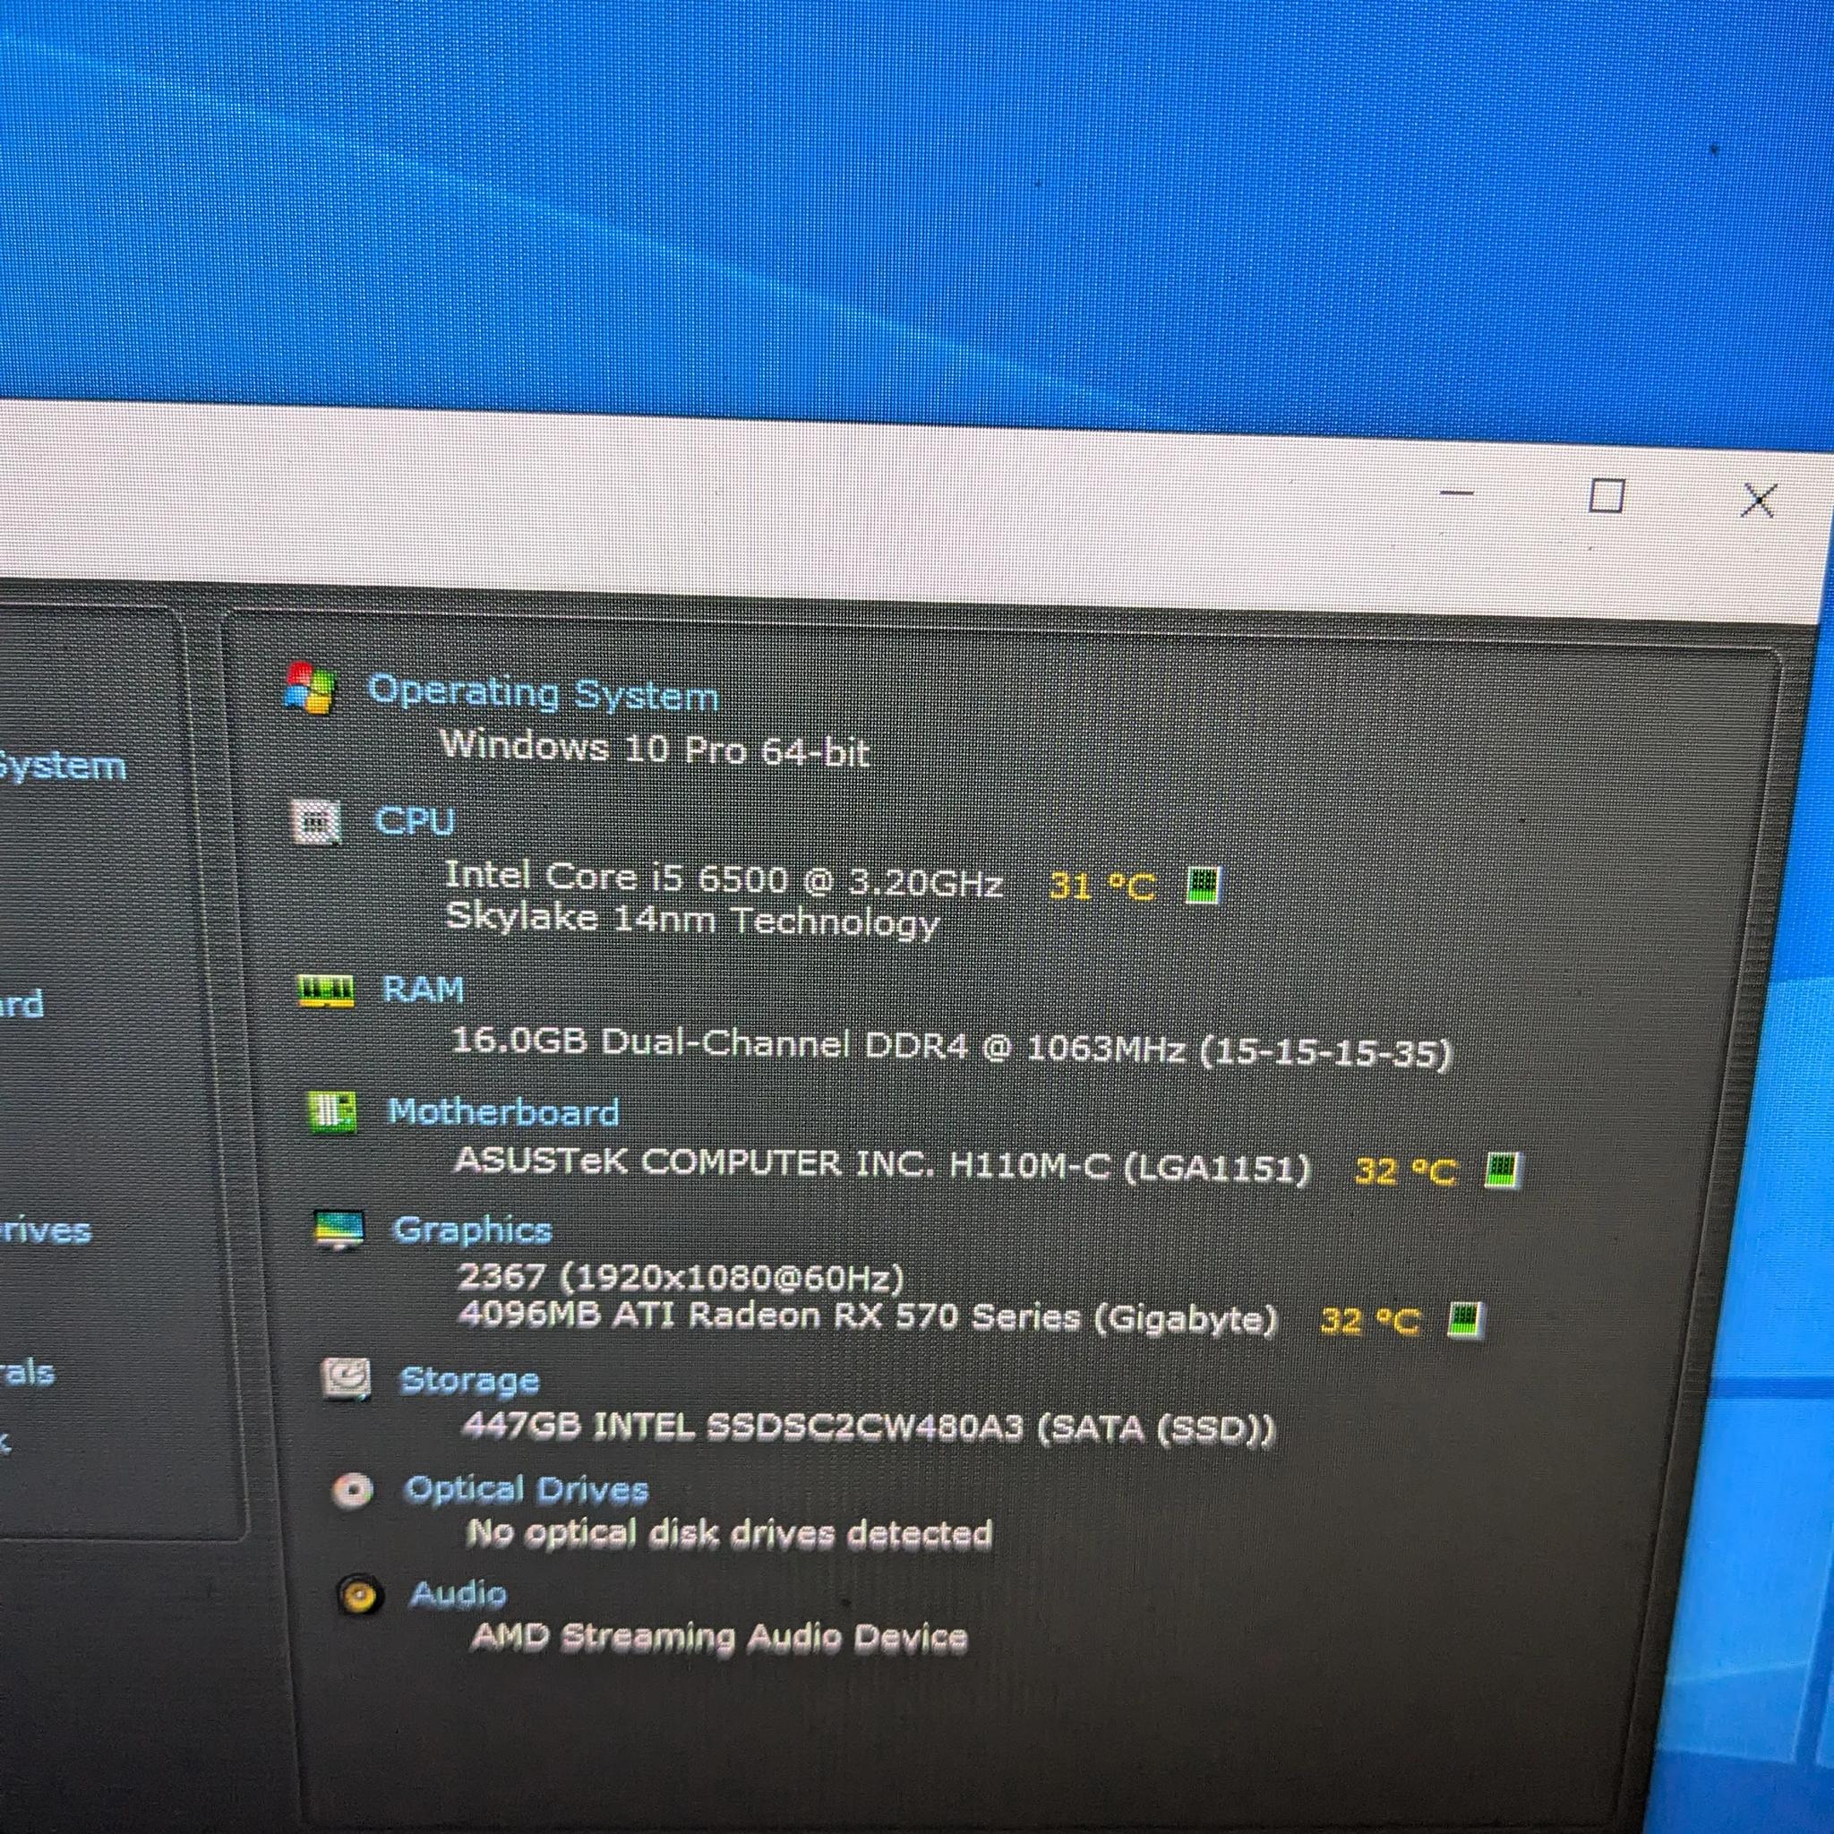Open the Audio section heading
The image size is (1834, 1834).
pos(458,1593)
